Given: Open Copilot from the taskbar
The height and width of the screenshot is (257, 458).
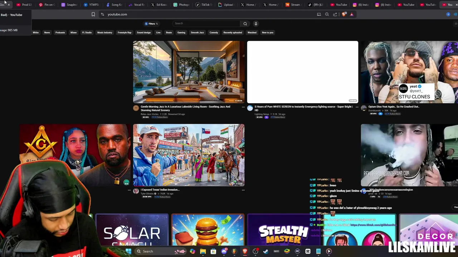Looking at the screenshot, I should coord(193,251).
